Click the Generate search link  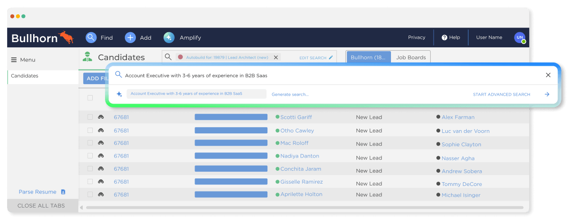click(x=290, y=94)
